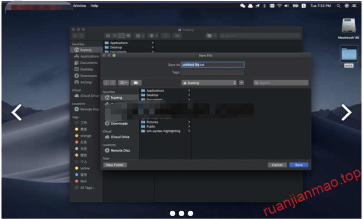This screenshot has width=363, height=219.
Task: Click the Finder window forward arrow
Action: [x=82, y=36]
